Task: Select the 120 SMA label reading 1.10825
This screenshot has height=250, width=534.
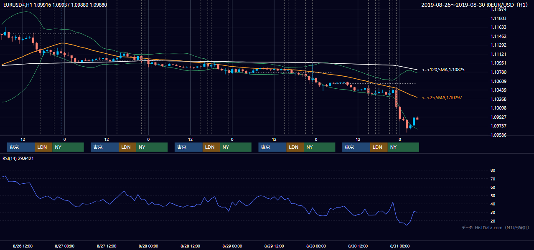Action: [443, 70]
